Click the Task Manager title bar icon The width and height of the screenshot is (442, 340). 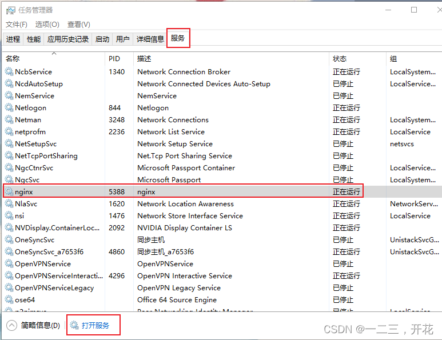tap(10, 10)
